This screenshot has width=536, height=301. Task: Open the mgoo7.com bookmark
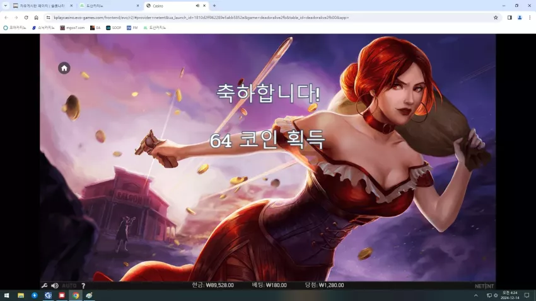pyautogui.click(x=73, y=28)
